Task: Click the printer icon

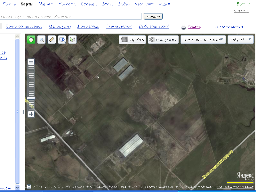Action: point(184,27)
